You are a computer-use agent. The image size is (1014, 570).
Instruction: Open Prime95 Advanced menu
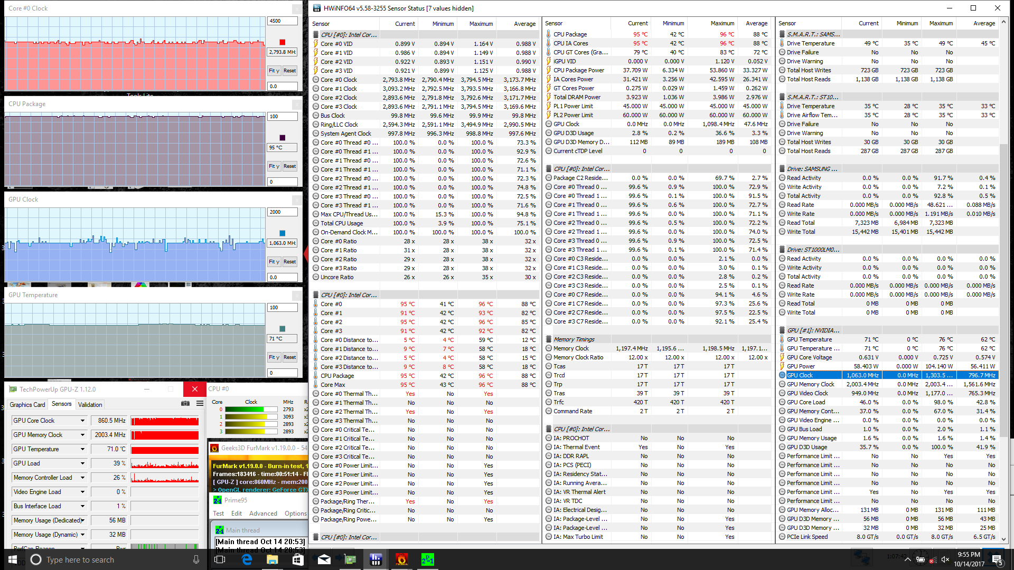pos(263,514)
